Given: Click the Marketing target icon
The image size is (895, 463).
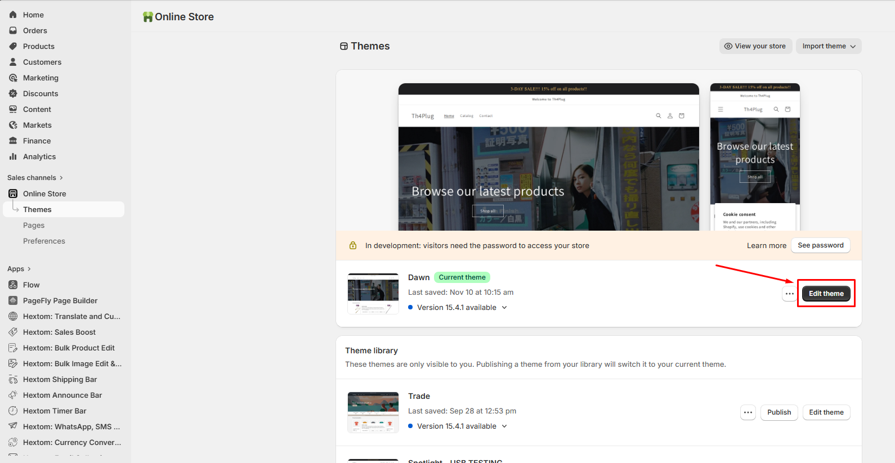Looking at the screenshot, I should click(13, 78).
